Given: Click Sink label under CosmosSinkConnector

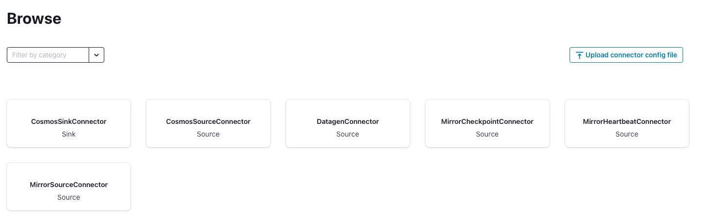Looking at the screenshot, I should [69, 134].
